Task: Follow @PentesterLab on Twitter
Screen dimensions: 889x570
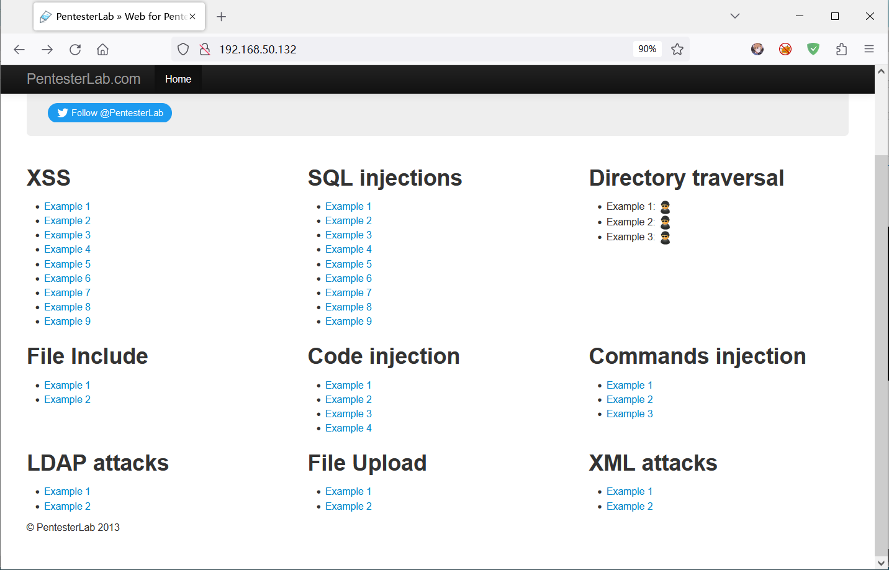Action: [110, 113]
